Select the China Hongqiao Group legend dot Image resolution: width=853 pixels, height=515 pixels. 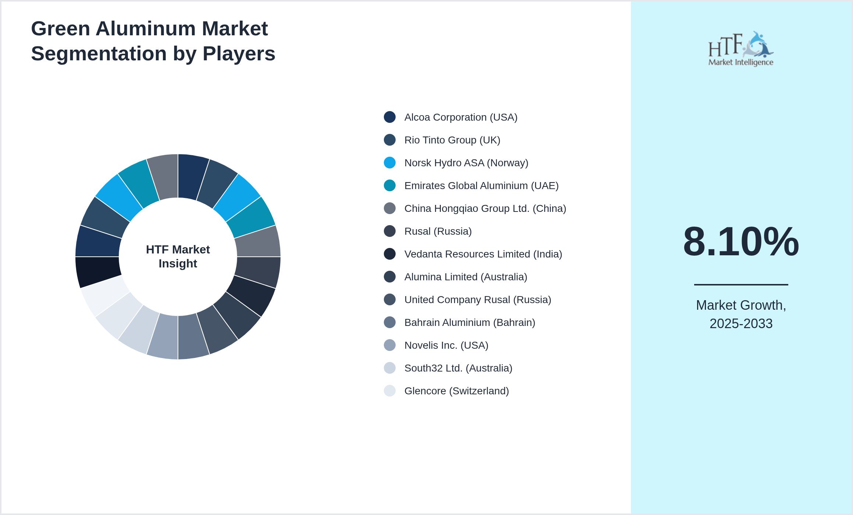(389, 208)
